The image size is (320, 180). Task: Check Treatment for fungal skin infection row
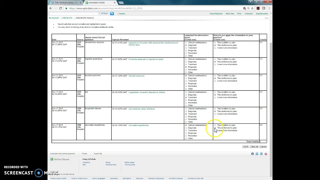coord(186,114)
